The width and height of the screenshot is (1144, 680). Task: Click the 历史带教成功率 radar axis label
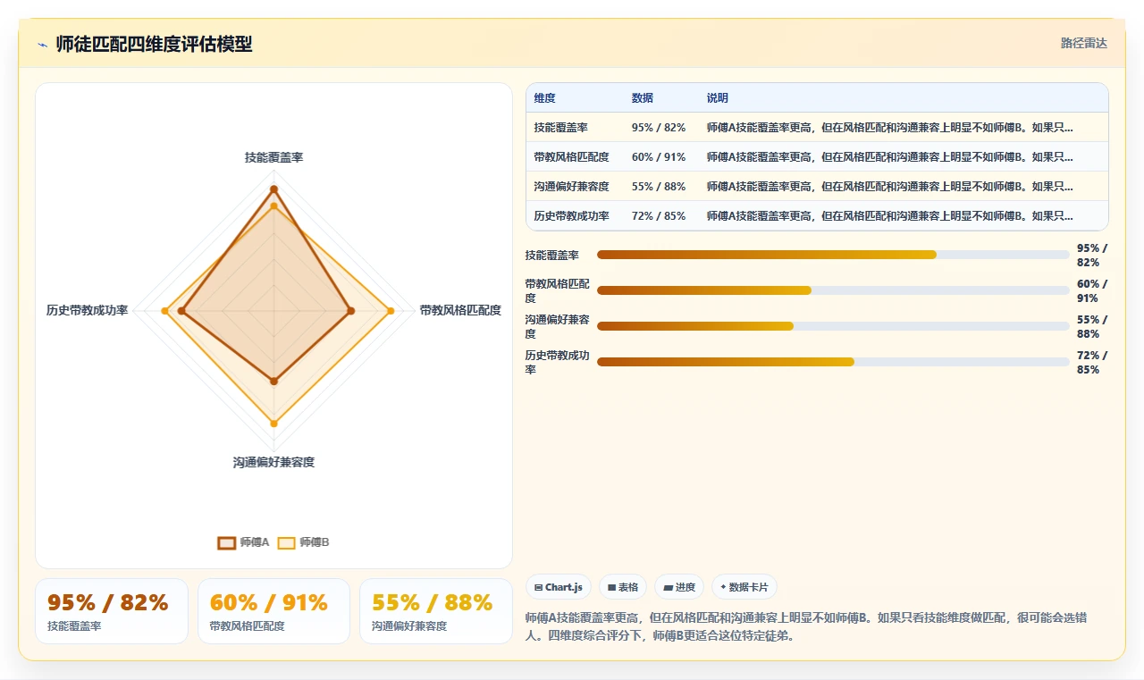pos(88,310)
